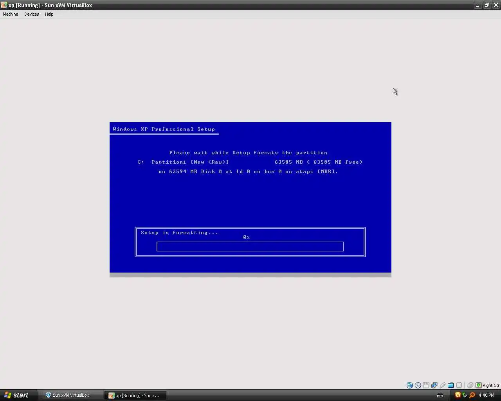Open the Machine menu
Image resolution: width=501 pixels, height=401 pixels.
[x=10, y=14]
